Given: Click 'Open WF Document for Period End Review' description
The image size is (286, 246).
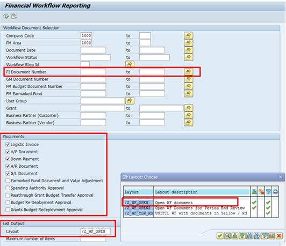Looking at the screenshot, I should pos(200,208).
